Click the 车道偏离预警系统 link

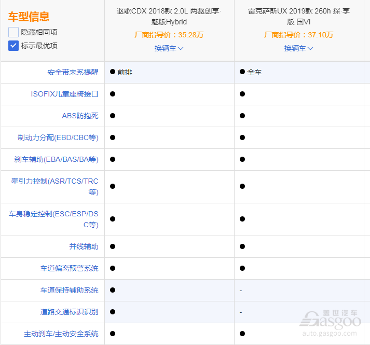[x=70, y=268]
